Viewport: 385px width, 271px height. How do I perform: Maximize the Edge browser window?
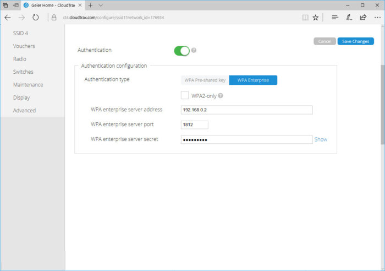point(362,5)
